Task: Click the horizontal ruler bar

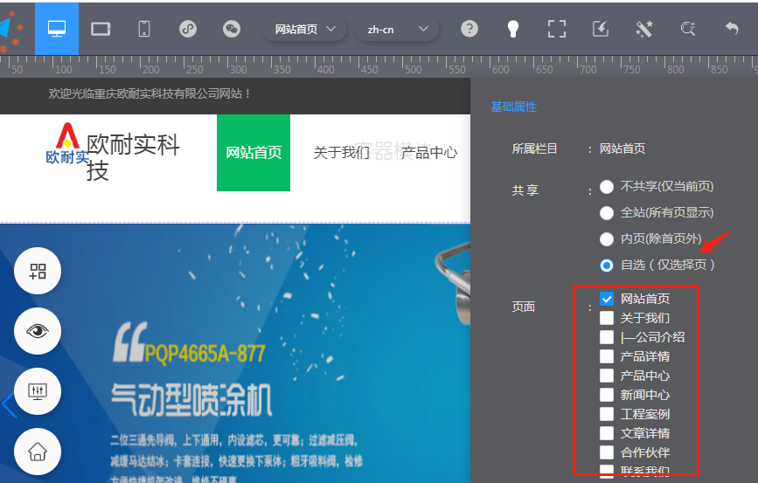Action: point(379,66)
